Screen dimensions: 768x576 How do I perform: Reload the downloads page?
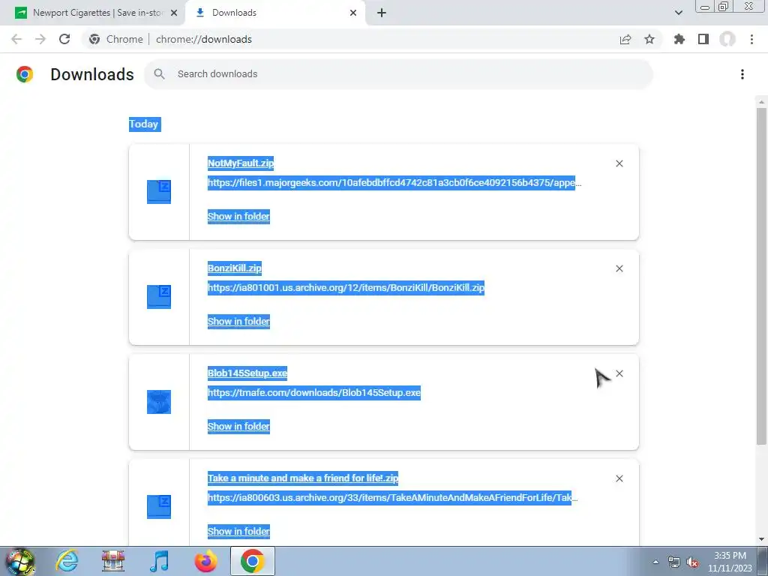tap(64, 39)
